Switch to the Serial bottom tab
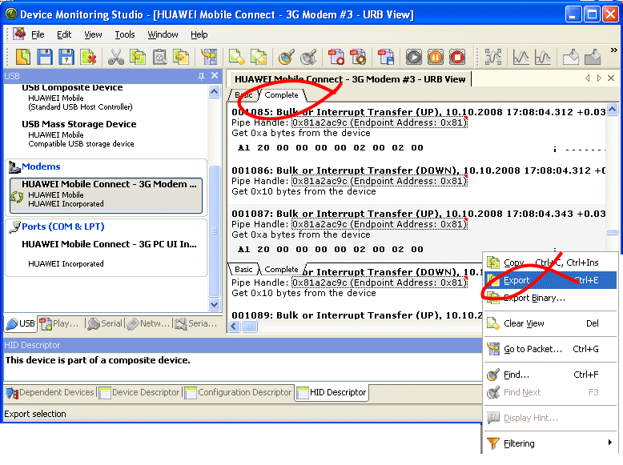The width and height of the screenshot is (623, 465). 105,323
